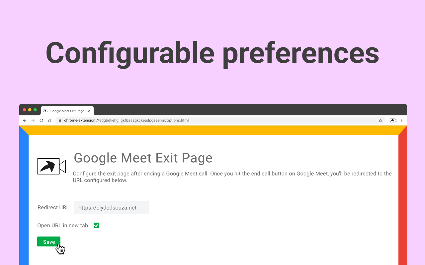Bookmark this page with the star icon

[381, 121]
